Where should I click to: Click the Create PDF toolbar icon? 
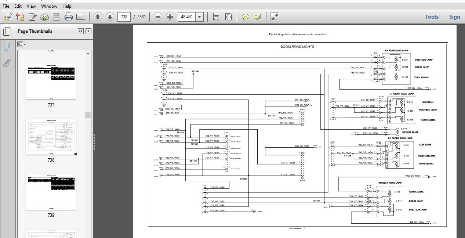(x=20, y=17)
